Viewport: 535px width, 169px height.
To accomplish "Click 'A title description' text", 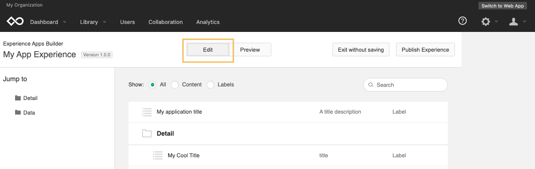I will (x=340, y=112).
